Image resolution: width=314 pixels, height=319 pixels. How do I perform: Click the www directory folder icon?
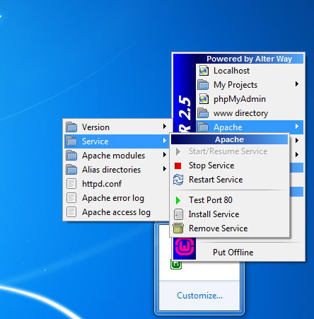203,113
